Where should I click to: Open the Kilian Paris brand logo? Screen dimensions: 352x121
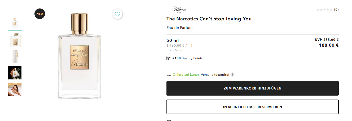point(179,10)
